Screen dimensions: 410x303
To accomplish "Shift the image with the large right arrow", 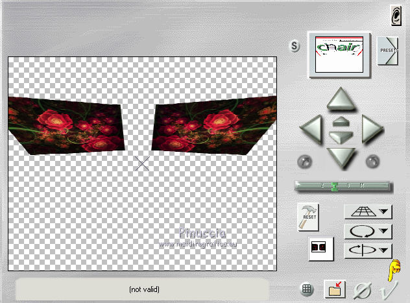I will [372, 129].
